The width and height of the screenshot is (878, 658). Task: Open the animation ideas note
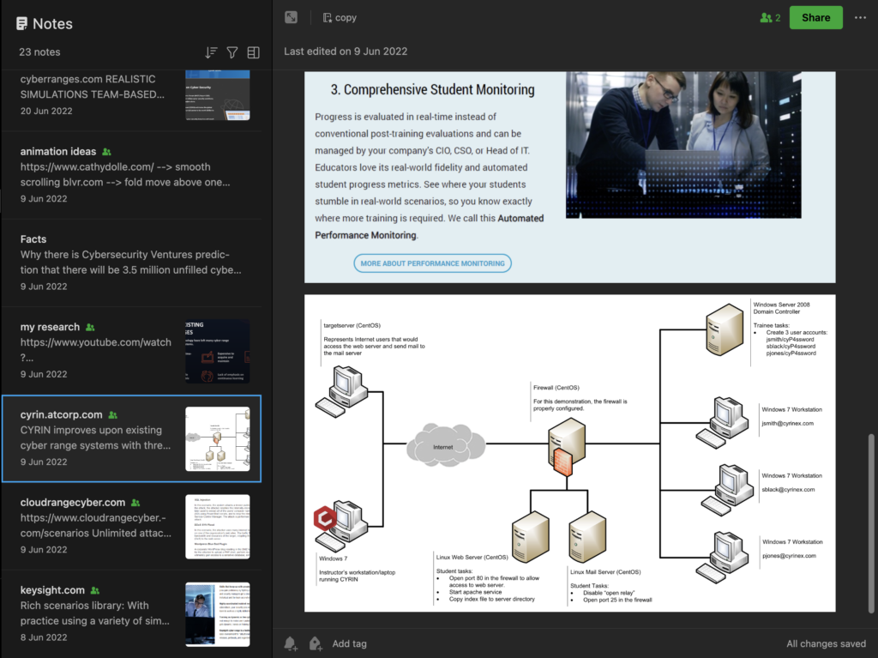[132, 175]
